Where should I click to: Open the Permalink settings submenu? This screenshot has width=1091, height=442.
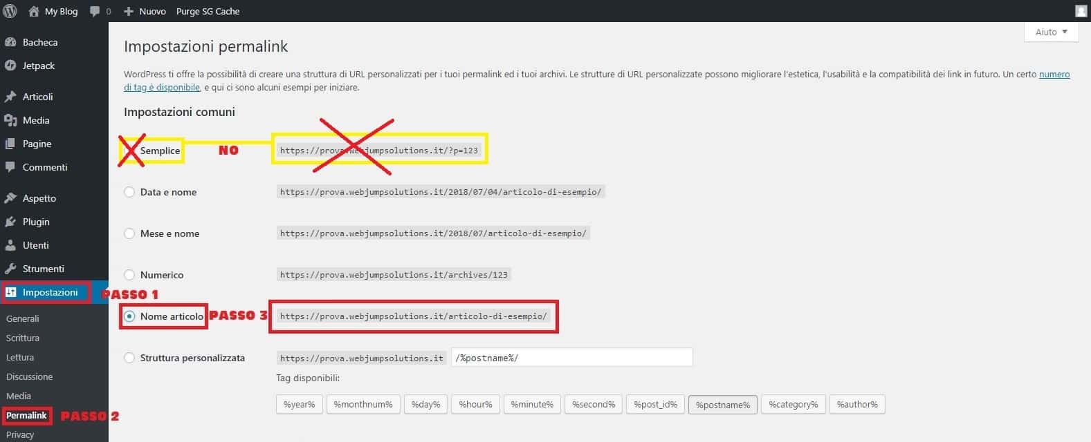click(x=26, y=415)
